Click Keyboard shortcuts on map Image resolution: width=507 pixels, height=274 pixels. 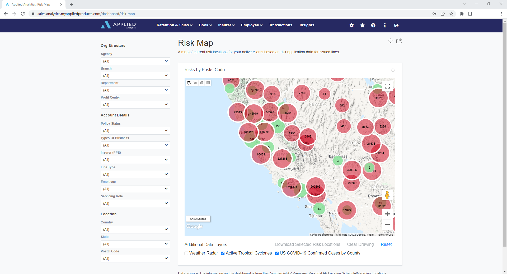321,234
